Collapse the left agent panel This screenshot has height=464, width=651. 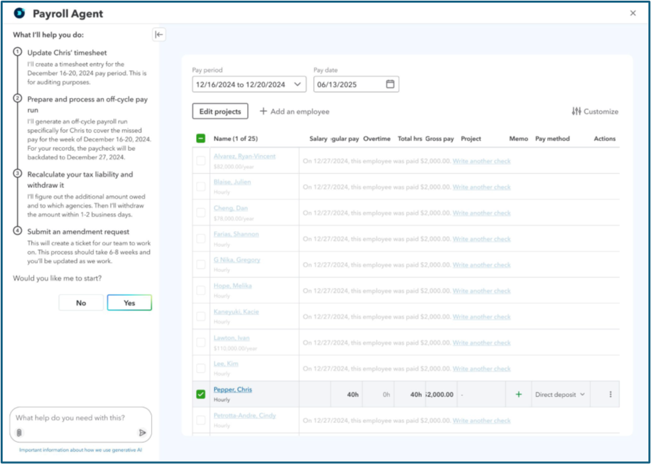coord(159,35)
